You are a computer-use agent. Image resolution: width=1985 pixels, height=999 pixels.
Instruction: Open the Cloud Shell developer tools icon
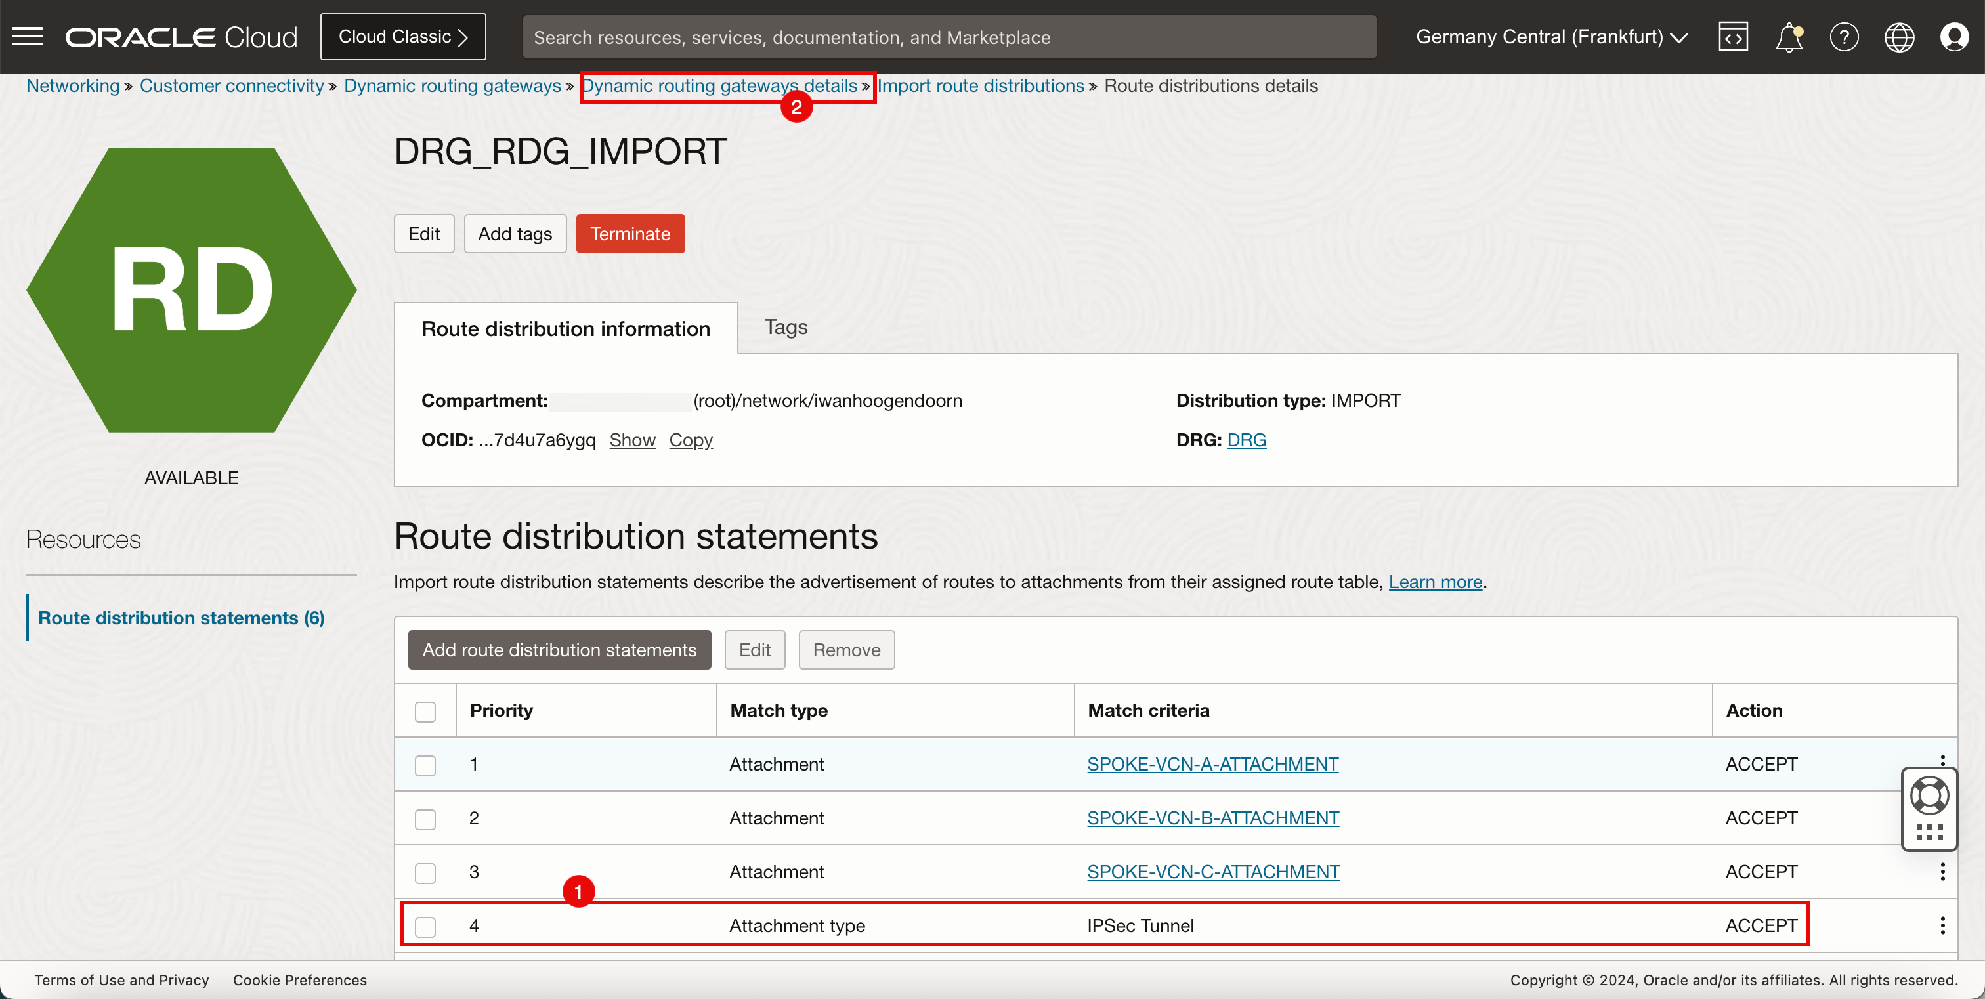(1733, 36)
